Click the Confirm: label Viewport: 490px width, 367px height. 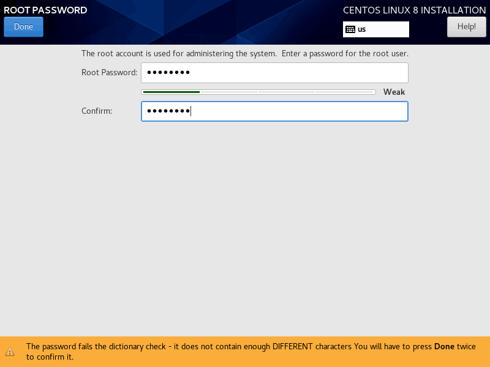point(97,111)
